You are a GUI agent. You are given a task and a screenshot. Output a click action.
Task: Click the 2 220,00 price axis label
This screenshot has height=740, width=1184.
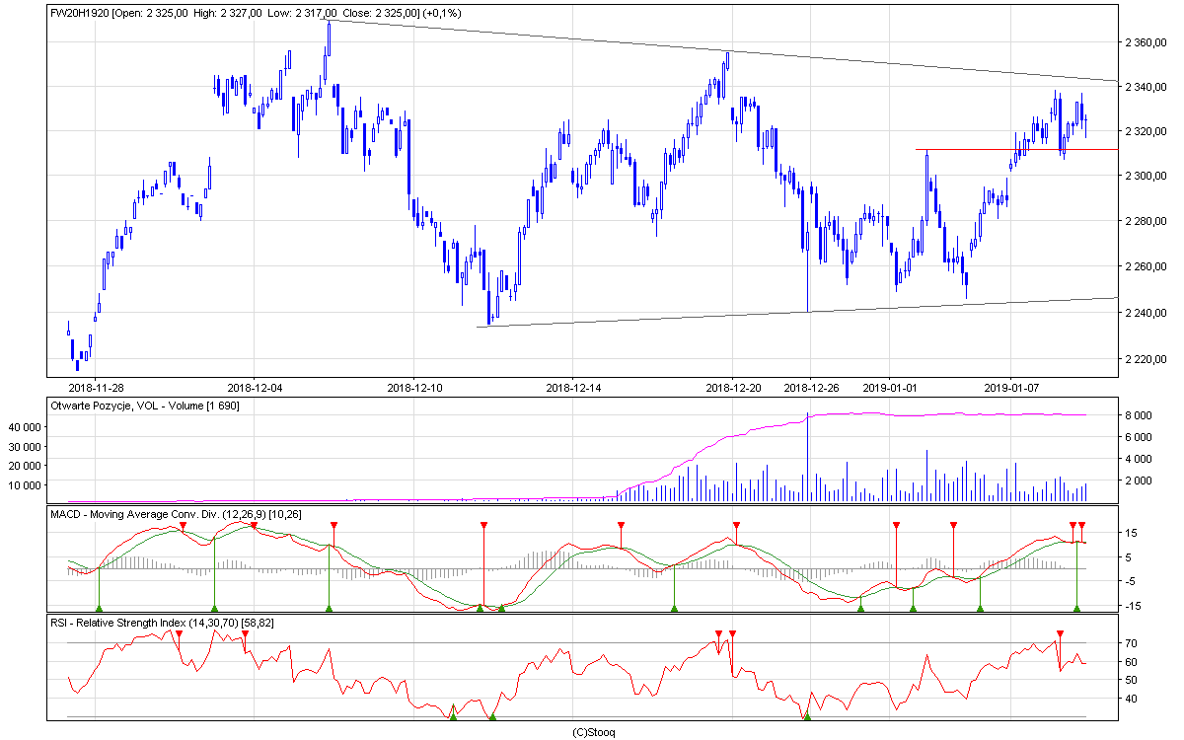coord(1147,359)
